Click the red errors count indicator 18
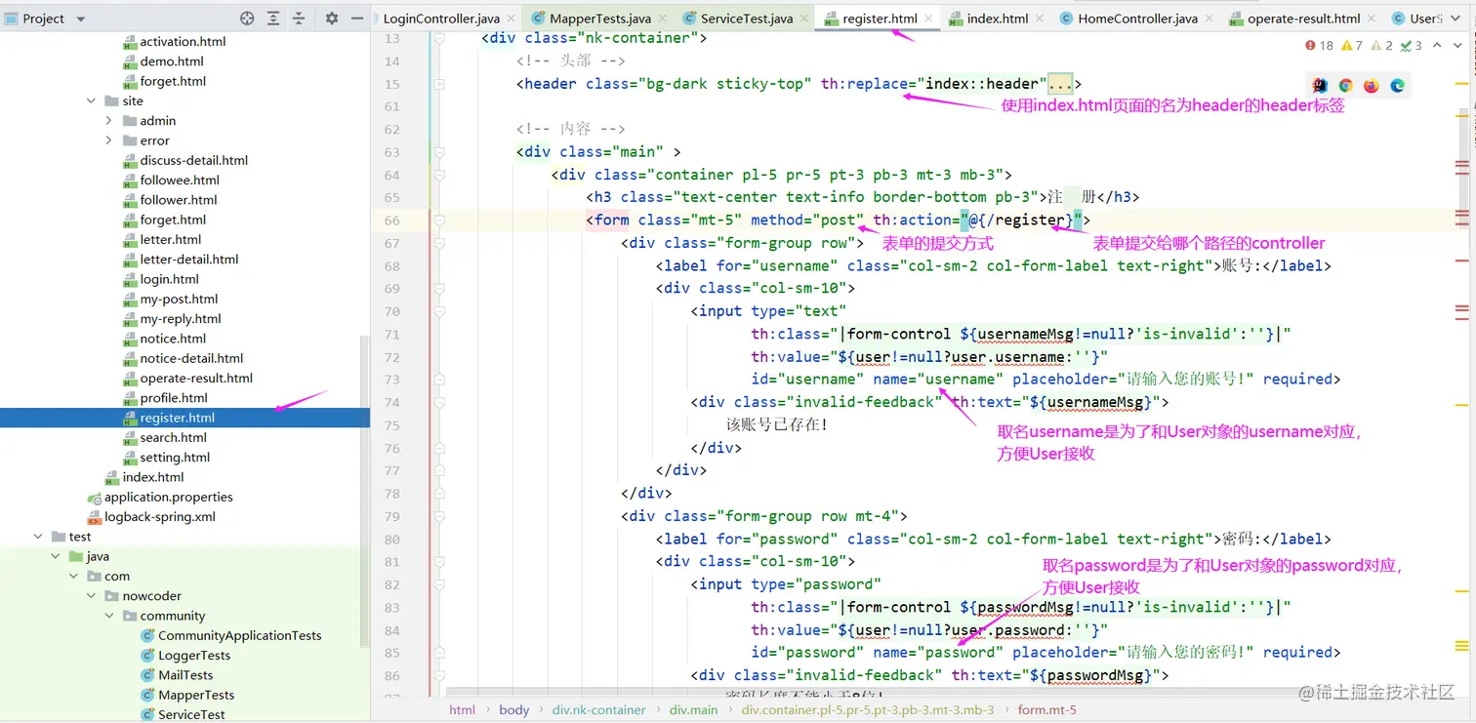The image size is (1476, 723). [1319, 45]
